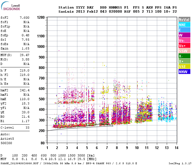Click the foF2 value 7.600
This screenshot has height=165, width=192.
click(x=25, y=18)
